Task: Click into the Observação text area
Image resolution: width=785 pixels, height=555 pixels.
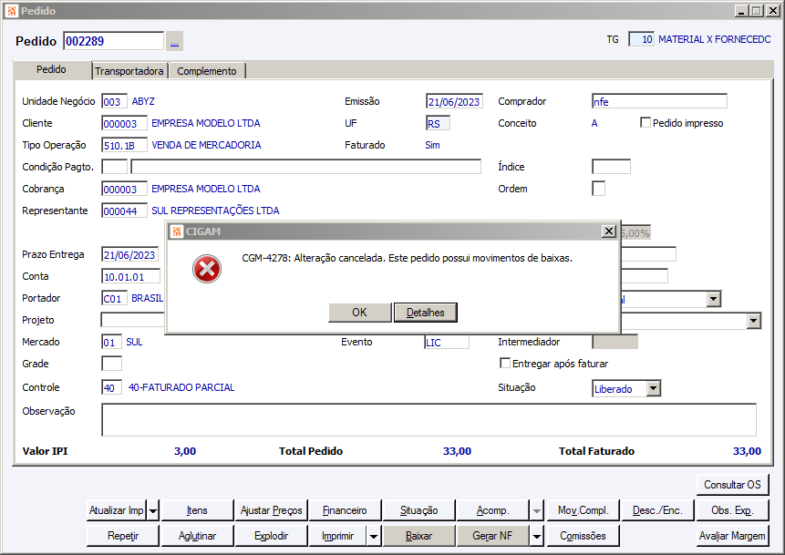Action: (x=429, y=420)
